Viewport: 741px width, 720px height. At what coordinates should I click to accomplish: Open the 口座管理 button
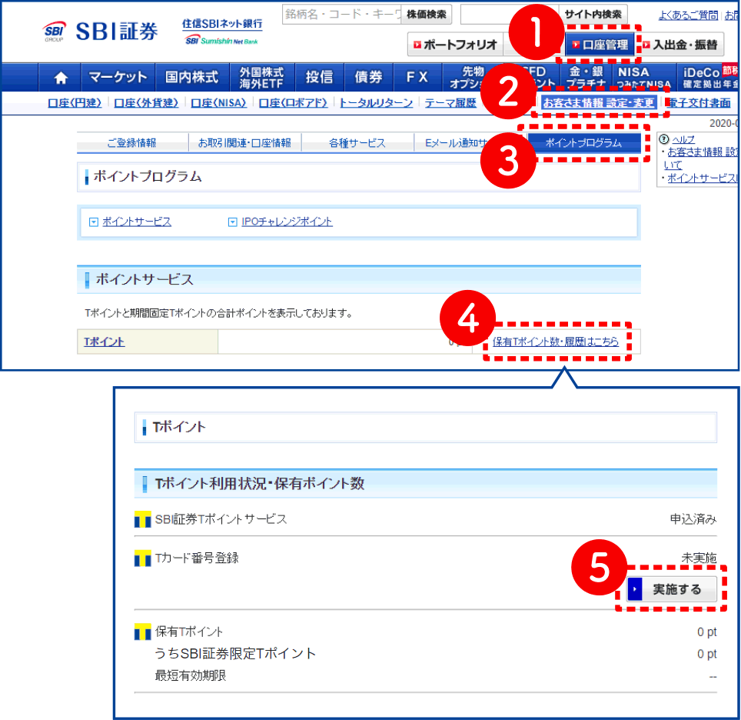point(600,45)
